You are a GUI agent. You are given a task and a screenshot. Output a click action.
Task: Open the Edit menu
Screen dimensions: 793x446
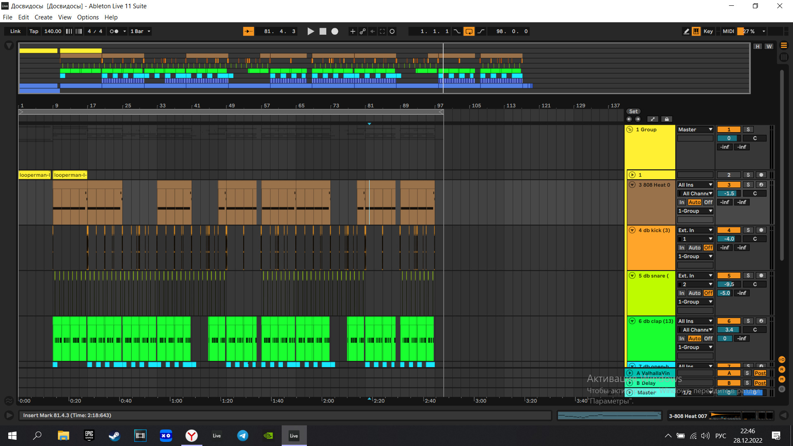(24, 17)
